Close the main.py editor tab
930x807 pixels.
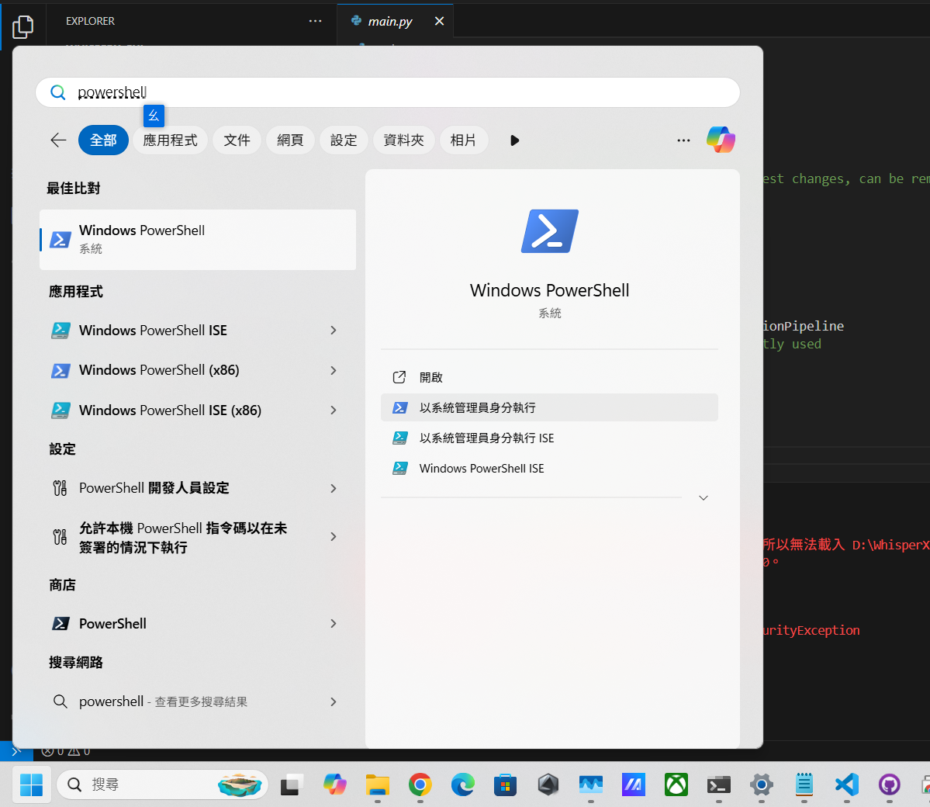coord(439,21)
